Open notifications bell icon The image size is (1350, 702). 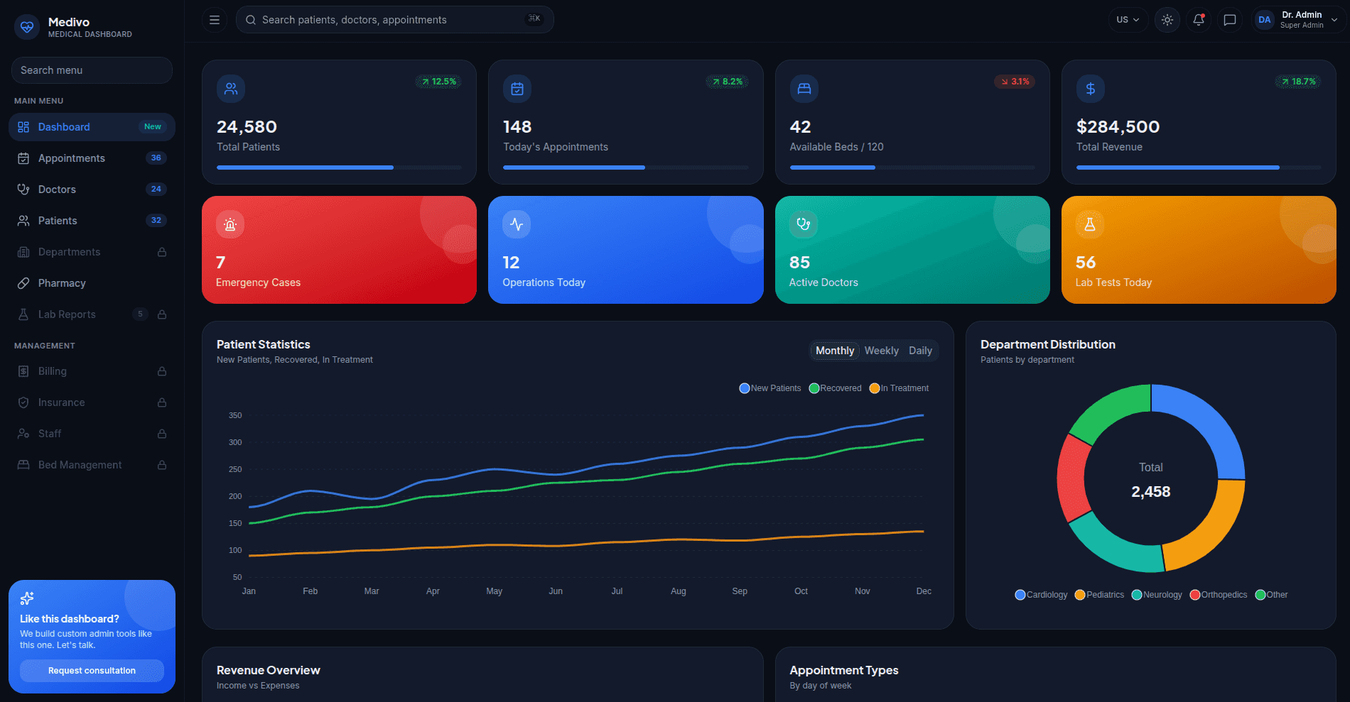(x=1199, y=20)
